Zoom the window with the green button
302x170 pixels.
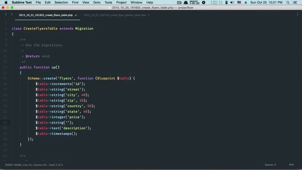pos(12,8)
